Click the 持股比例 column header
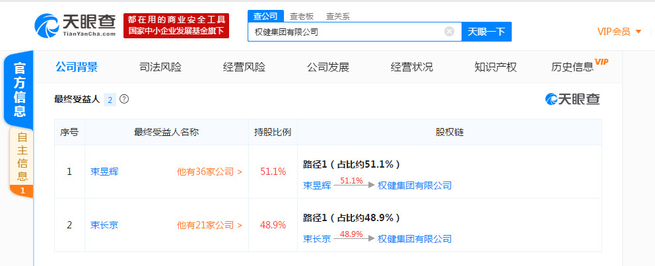The height and width of the screenshot is (266, 655). pyautogui.click(x=273, y=133)
